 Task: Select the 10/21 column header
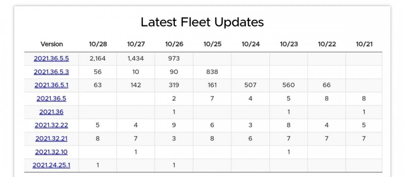364,44
